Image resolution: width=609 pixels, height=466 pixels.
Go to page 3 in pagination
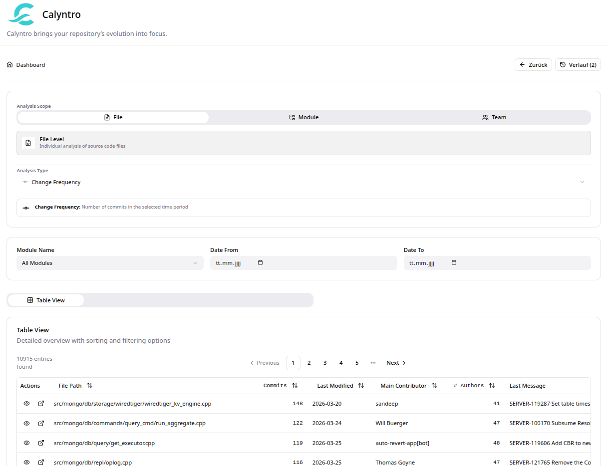tap(325, 363)
